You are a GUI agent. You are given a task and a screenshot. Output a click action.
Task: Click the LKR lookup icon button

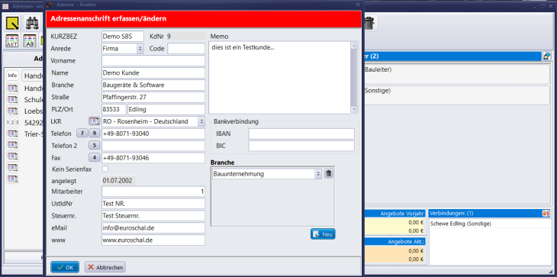tap(94, 121)
